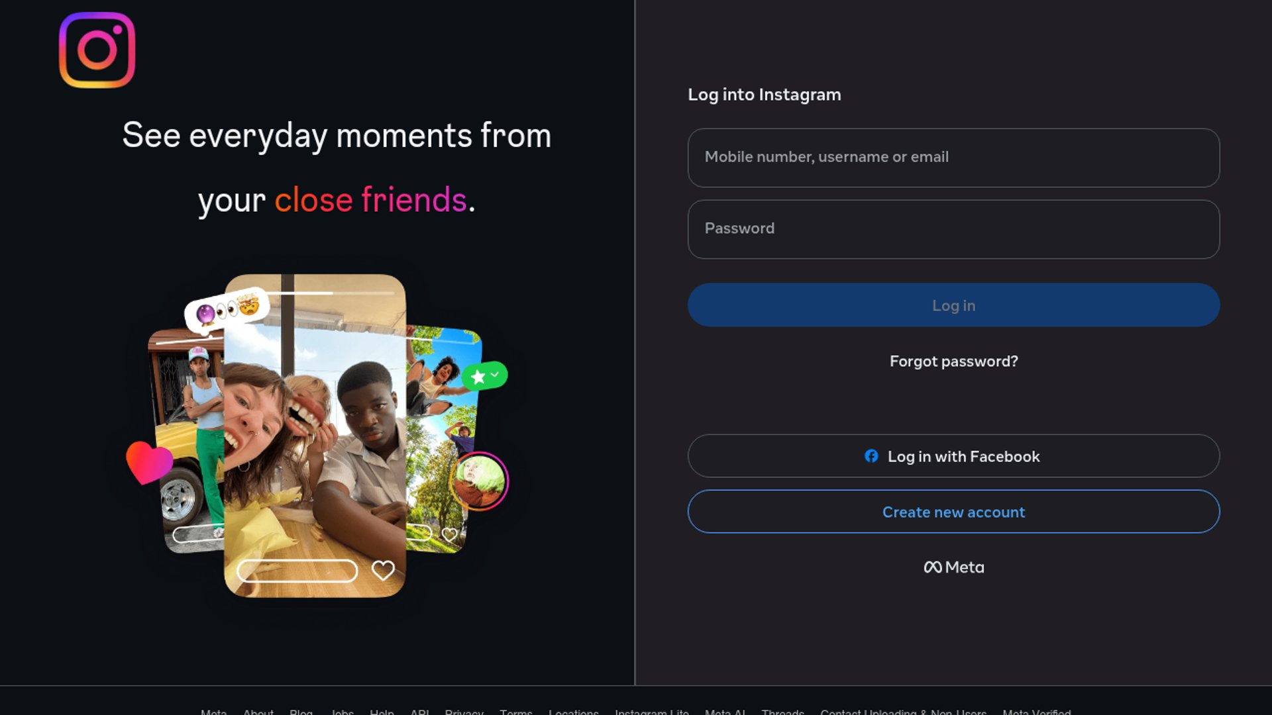Click the Meta infinity logo

pyautogui.click(x=933, y=567)
